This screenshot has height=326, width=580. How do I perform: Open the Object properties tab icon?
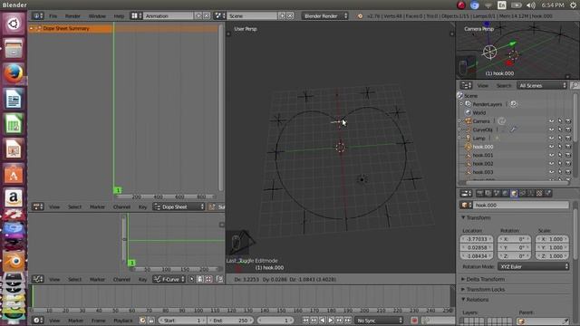(514, 193)
